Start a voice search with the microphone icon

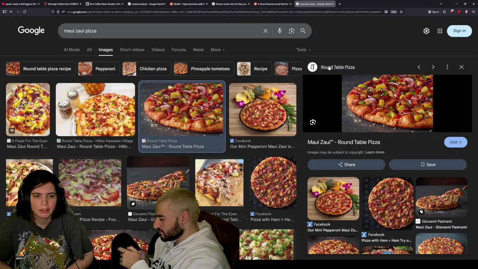(280, 31)
